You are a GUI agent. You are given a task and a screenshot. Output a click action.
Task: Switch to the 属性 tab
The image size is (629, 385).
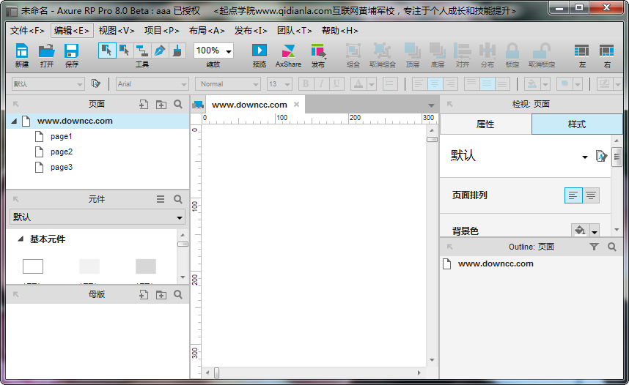(x=485, y=124)
